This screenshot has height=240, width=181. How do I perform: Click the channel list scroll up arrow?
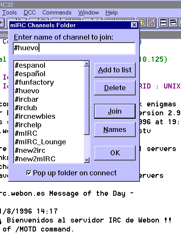tap(86, 64)
